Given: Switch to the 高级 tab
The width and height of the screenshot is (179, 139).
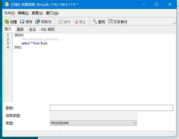Looking at the screenshot, I should (20, 29).
